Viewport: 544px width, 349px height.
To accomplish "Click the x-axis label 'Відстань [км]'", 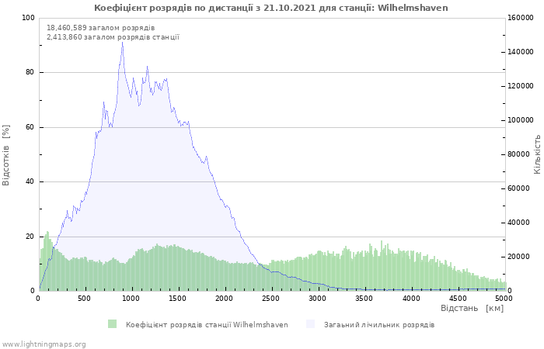I will coord(472,309).
